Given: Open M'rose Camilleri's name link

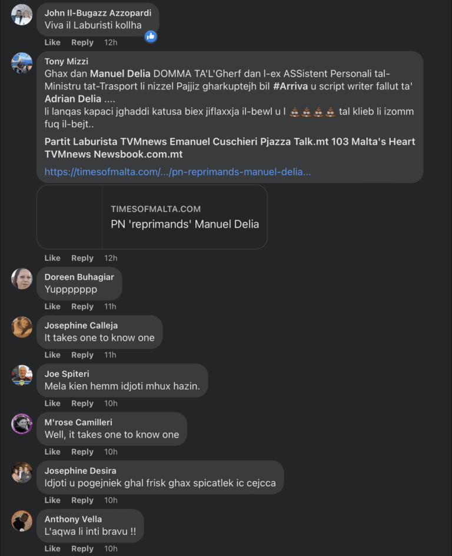Looking at the screenshot, I should coord(78,422).
